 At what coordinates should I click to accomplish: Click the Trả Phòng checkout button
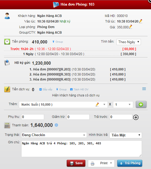[x=129, y=163]
